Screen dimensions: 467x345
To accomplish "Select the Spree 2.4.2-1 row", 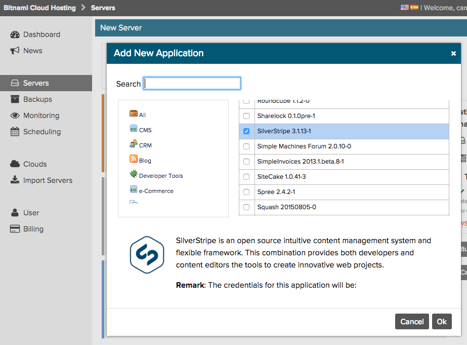I will coord(344,192).
